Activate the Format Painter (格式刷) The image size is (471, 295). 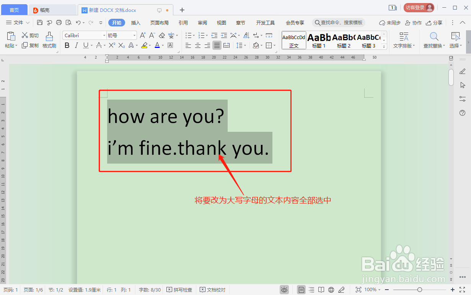click(49, 40)
